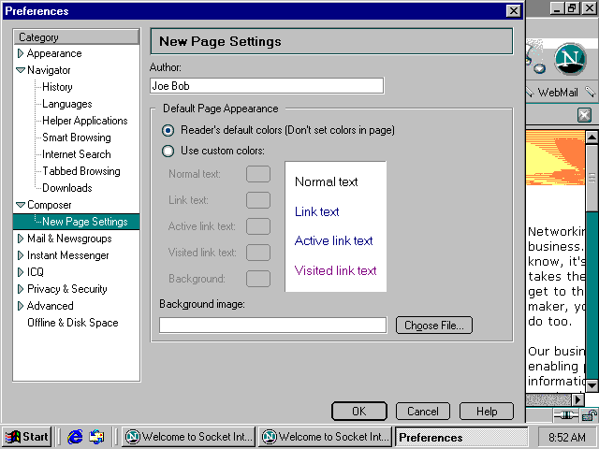
Task: Click the Background image path field
Action: point(272,326)
